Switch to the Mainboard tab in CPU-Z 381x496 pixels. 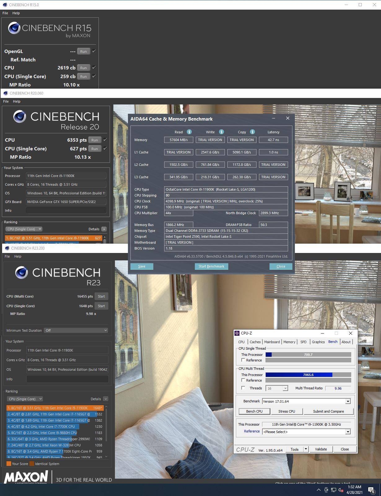[272, 342]
